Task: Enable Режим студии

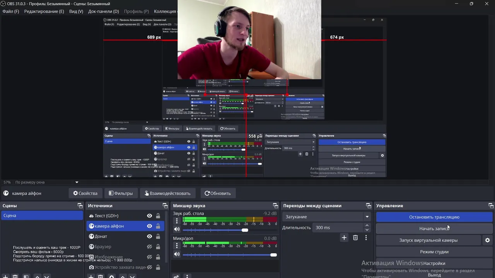Action: click(434, 252)
